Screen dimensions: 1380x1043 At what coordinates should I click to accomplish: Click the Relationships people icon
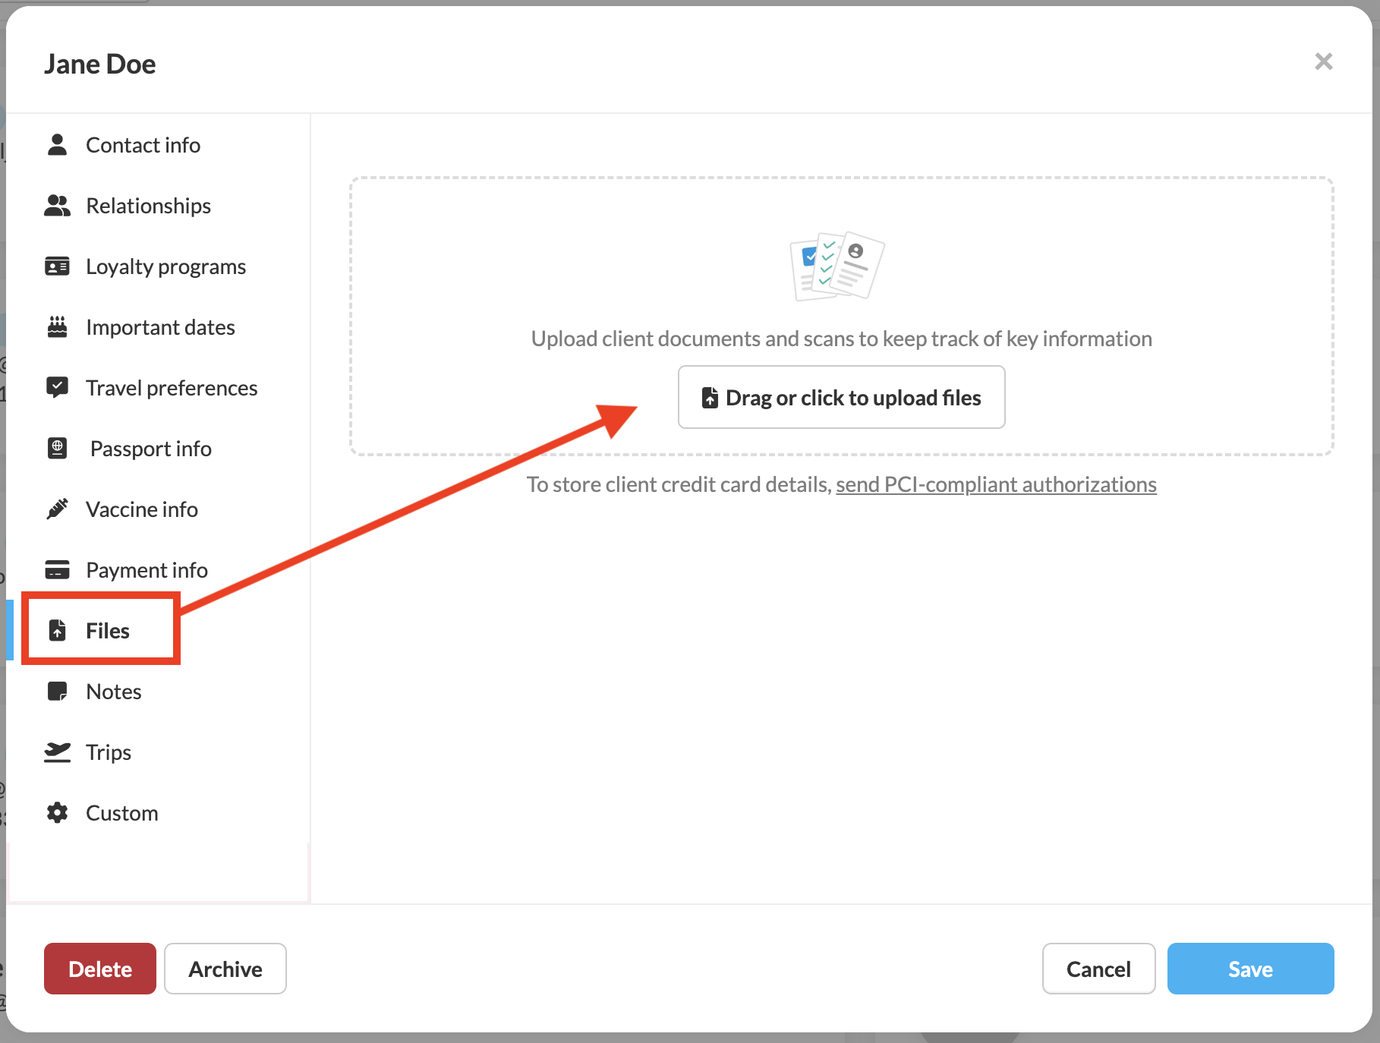pos(57,205)
